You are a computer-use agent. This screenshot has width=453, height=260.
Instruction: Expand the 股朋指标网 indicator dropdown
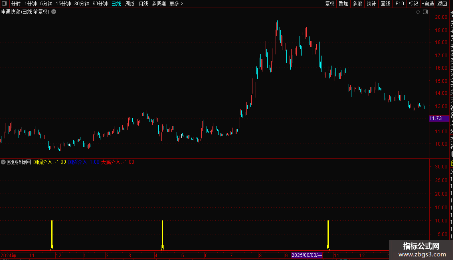pos(3,162)
